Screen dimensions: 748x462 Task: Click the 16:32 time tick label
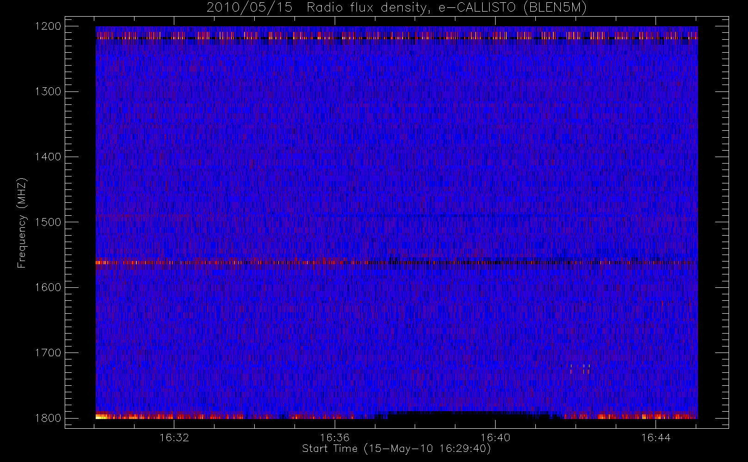(174, 438)
